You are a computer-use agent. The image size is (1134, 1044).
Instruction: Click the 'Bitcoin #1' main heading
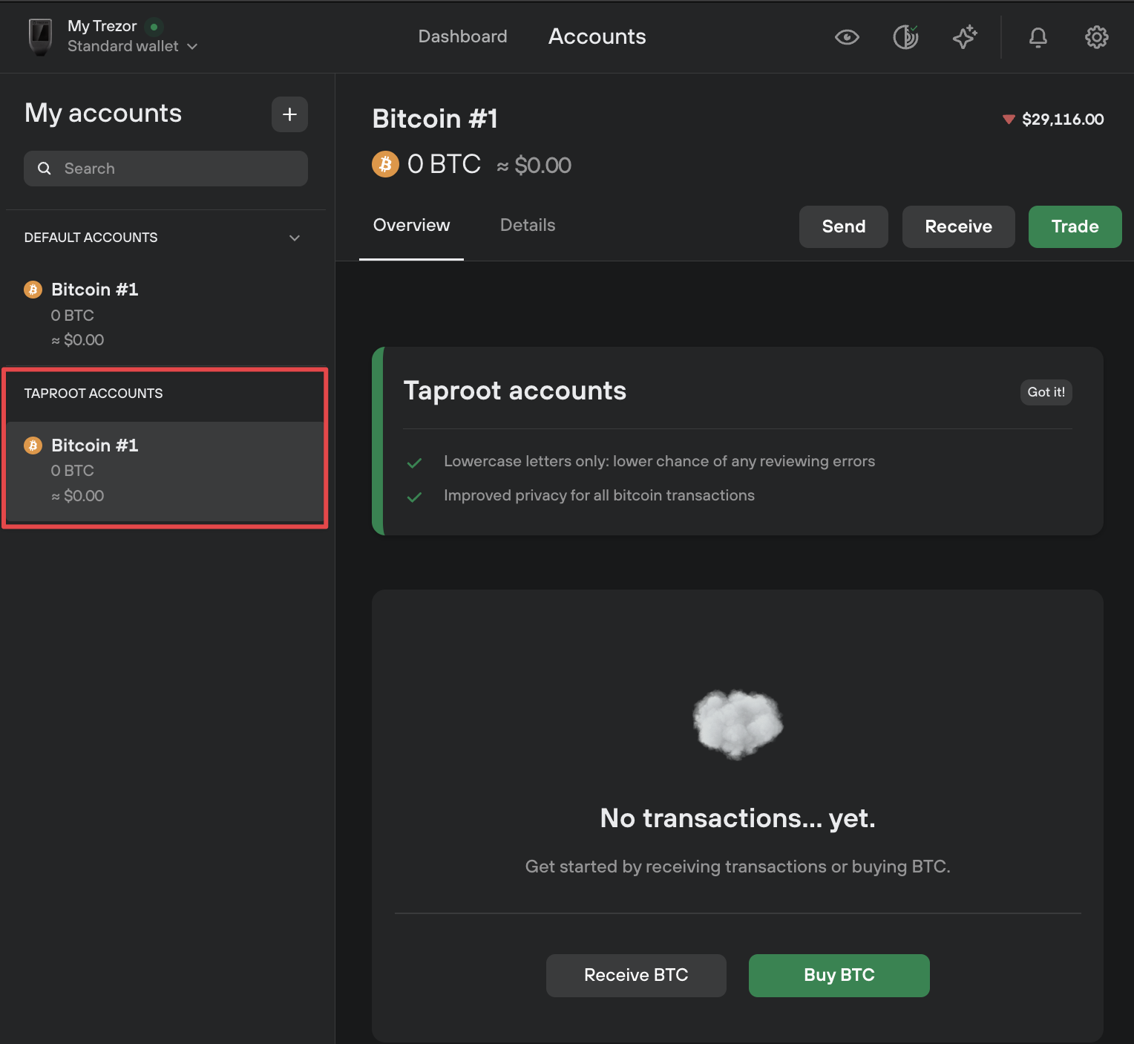435,119
